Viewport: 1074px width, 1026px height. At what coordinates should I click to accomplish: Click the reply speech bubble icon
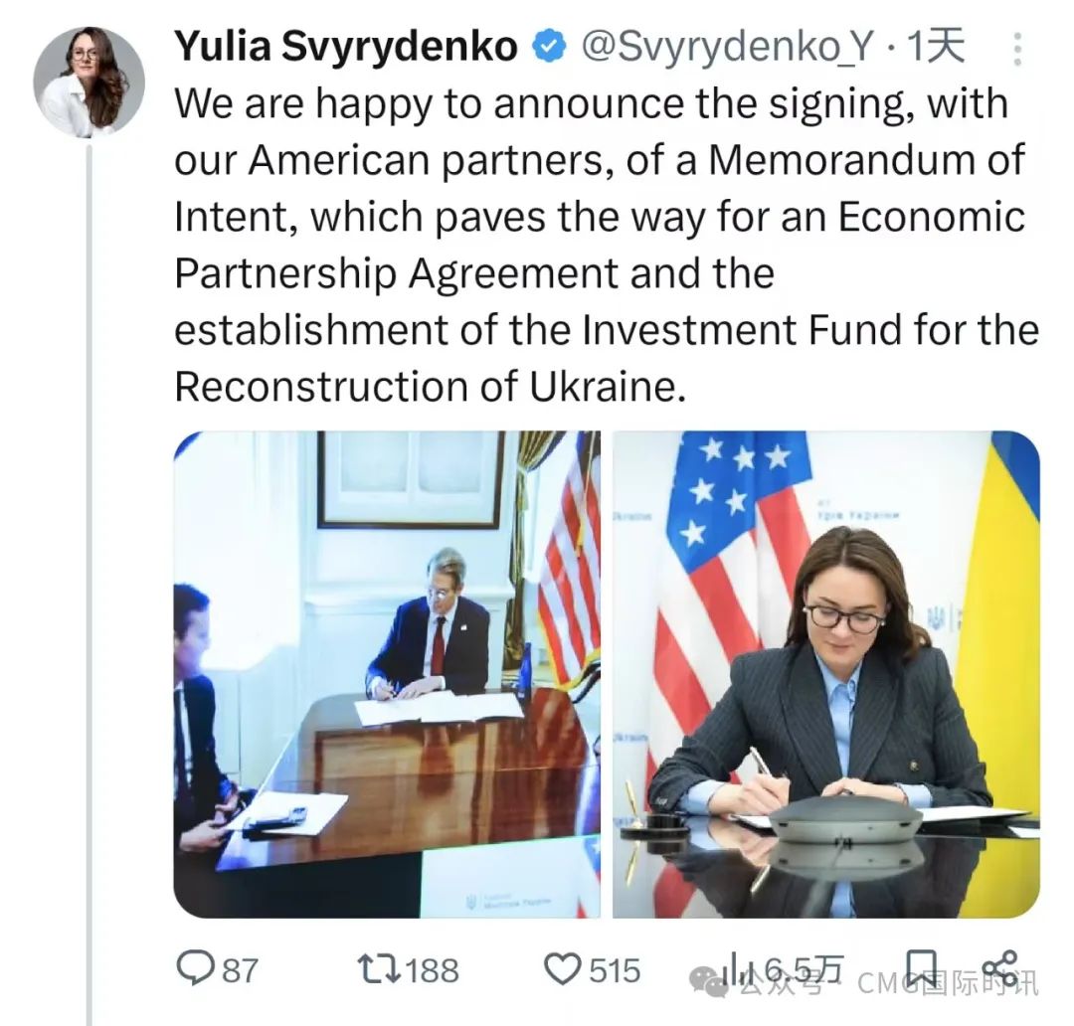pyautogui.click(x=194, y=967)
